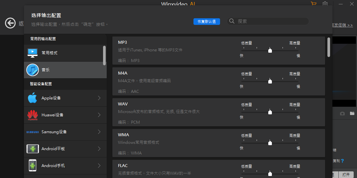Expand the Huawei设备 chevron arrow

[99, 115]
